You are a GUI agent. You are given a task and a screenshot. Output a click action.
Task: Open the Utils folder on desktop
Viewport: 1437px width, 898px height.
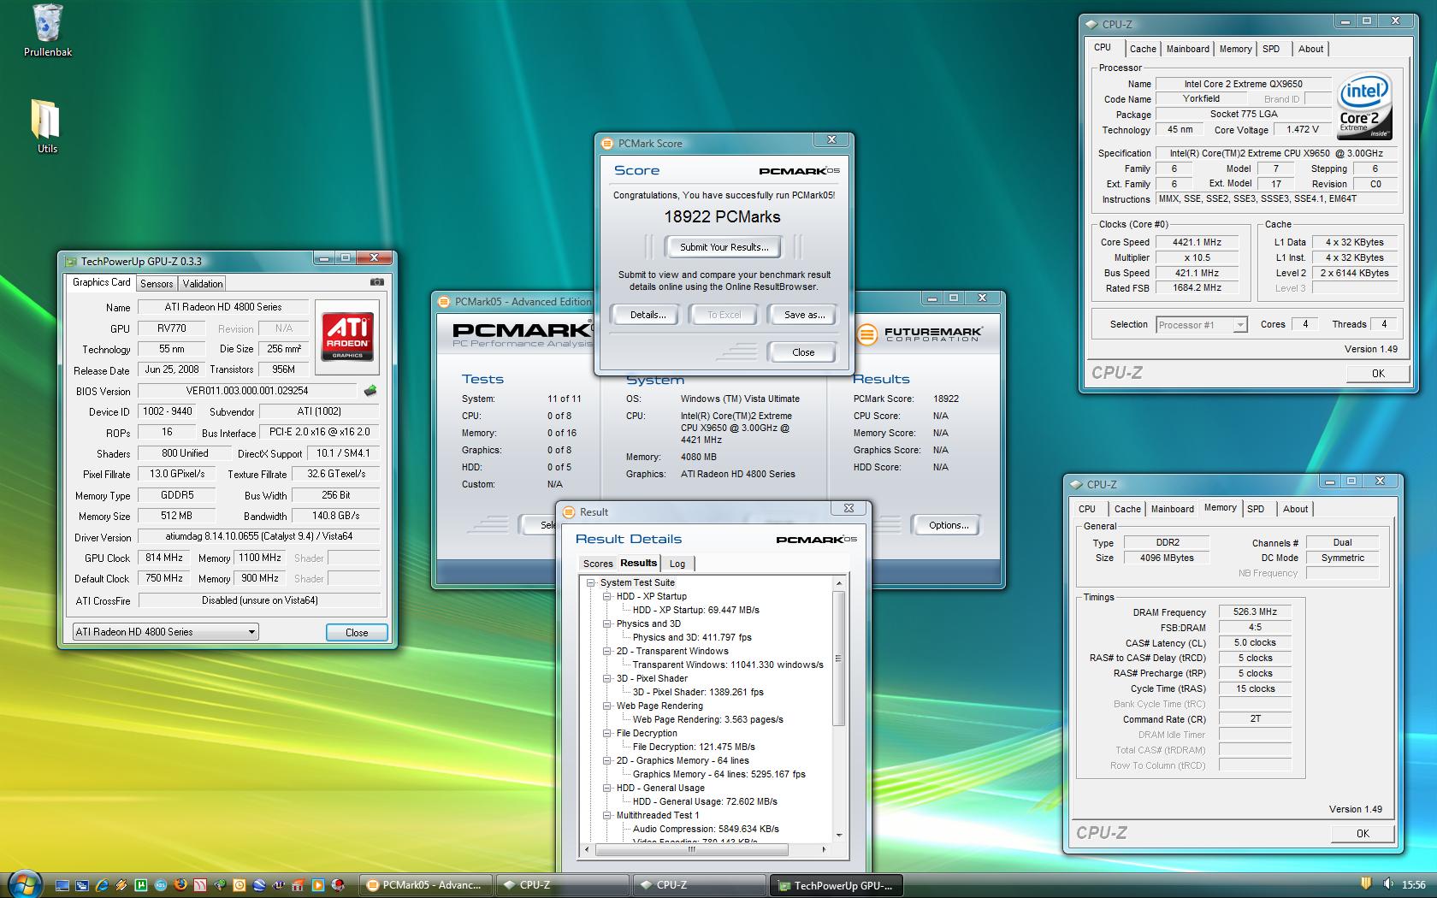(x=47, y=127)
